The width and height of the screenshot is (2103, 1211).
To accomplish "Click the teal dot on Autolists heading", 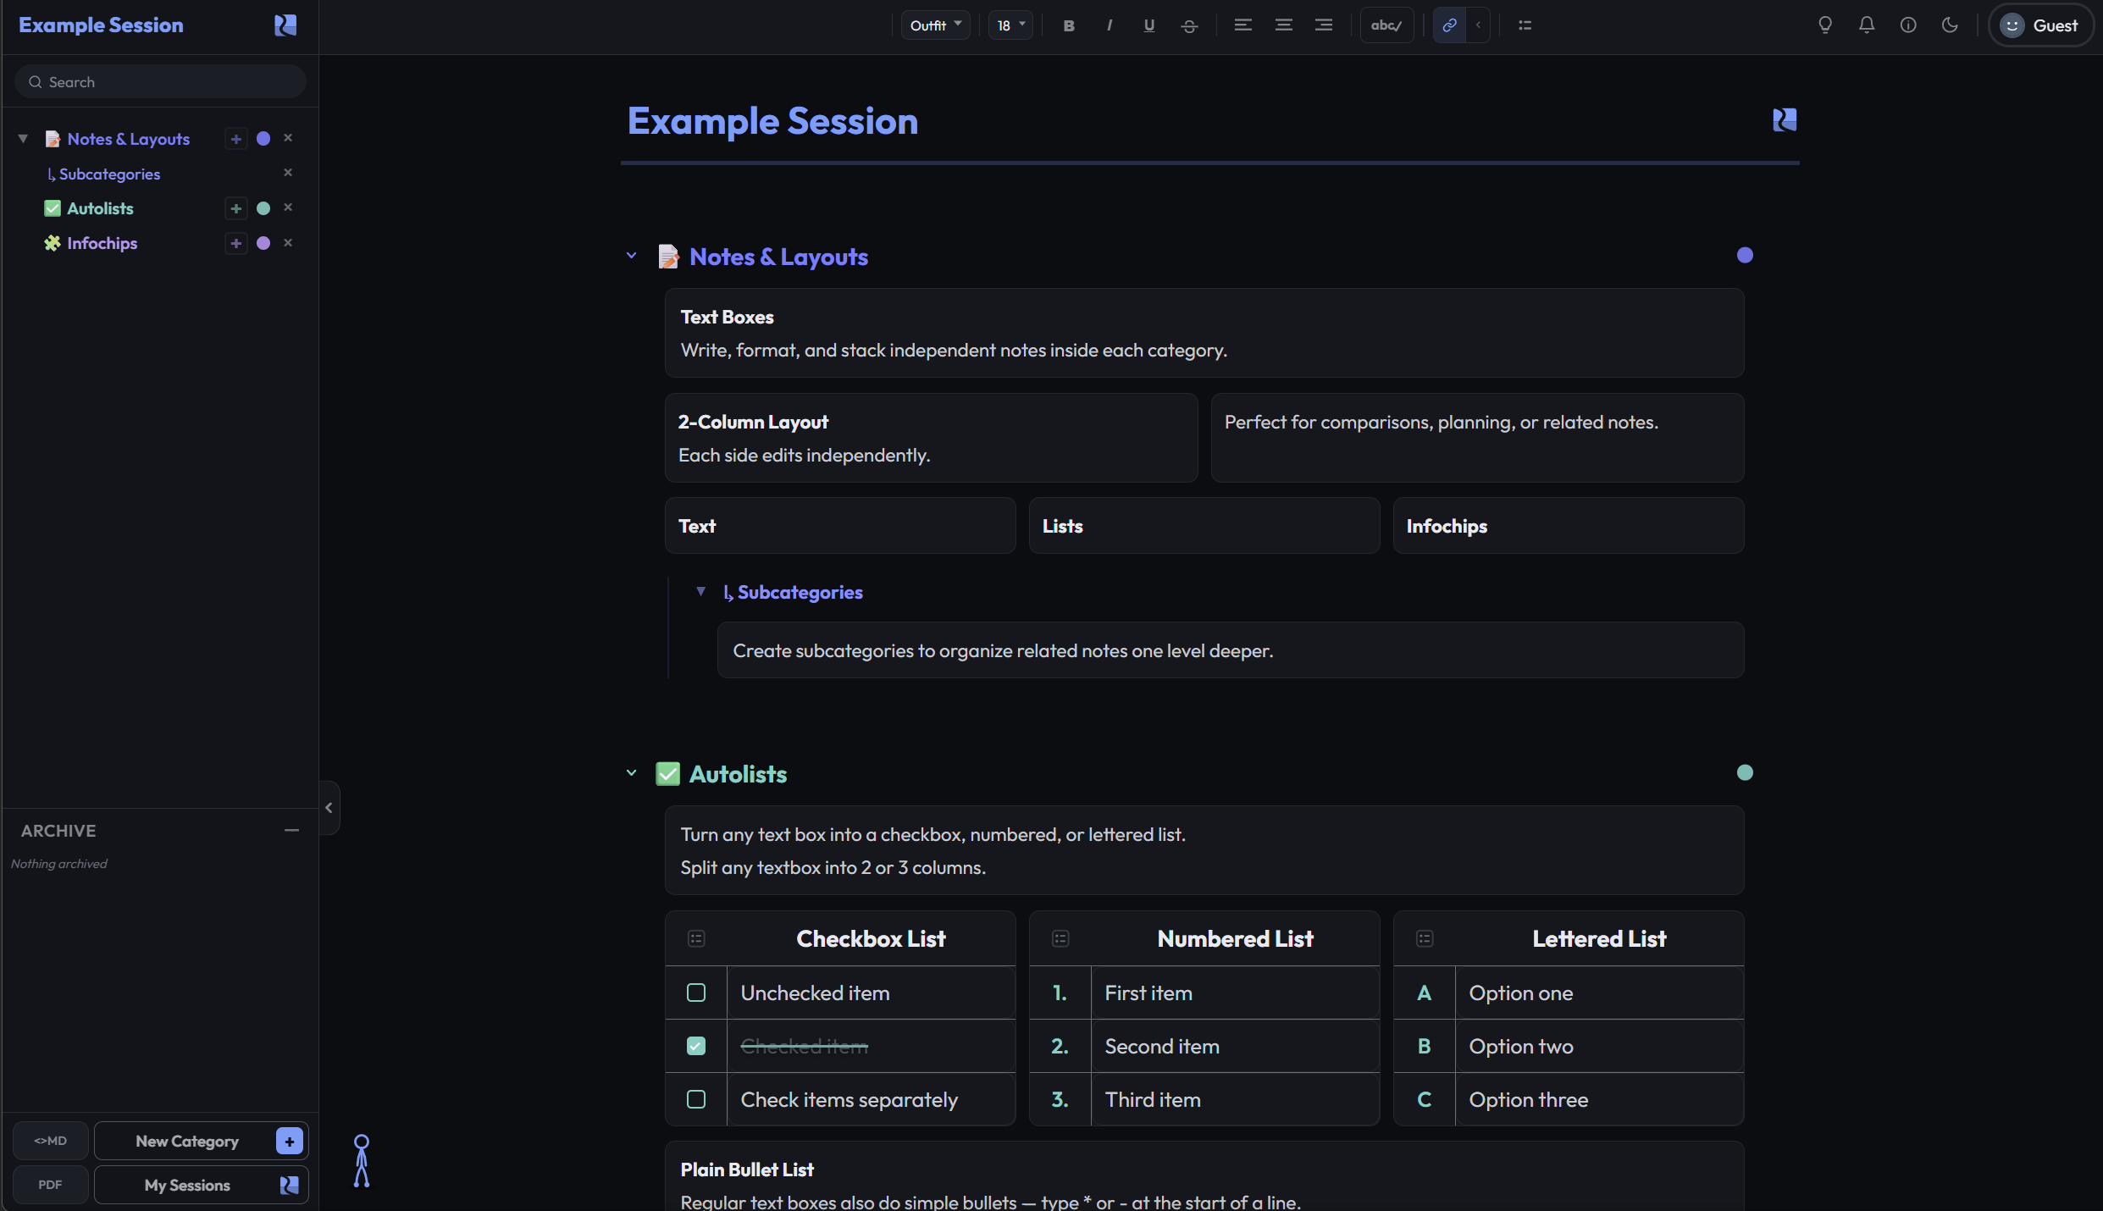I will (x=1745, y=773).
